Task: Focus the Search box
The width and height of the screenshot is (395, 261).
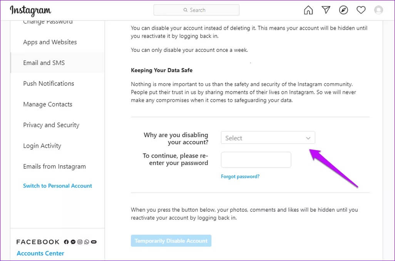Action: tap(196, 10)
